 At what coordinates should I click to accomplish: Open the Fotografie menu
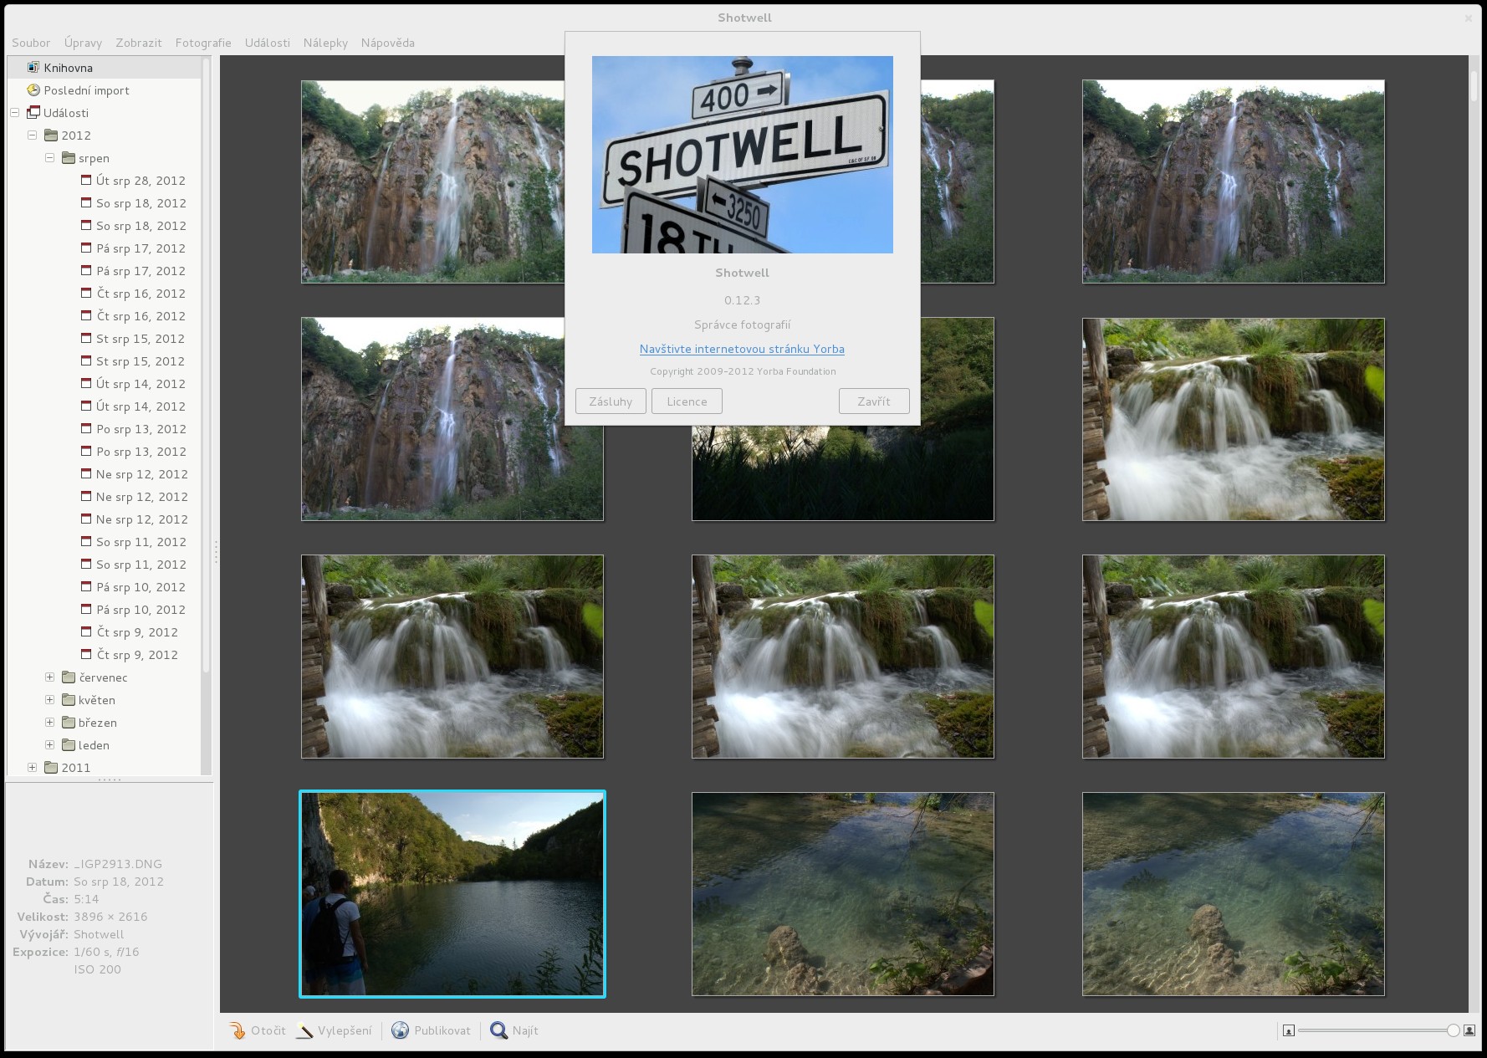tap(203, 43)
